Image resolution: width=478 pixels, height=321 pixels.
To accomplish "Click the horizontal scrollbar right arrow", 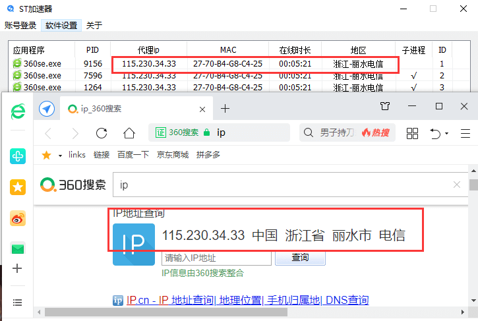I will (463, 312).
